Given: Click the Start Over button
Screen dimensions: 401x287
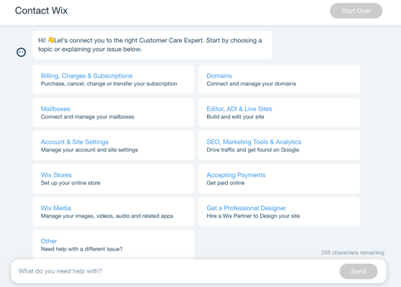Looking at the screenshot, I should tap(356, 11).
